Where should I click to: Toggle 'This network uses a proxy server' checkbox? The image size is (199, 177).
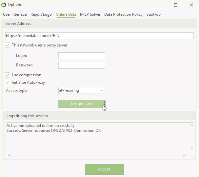pos(8,45)
